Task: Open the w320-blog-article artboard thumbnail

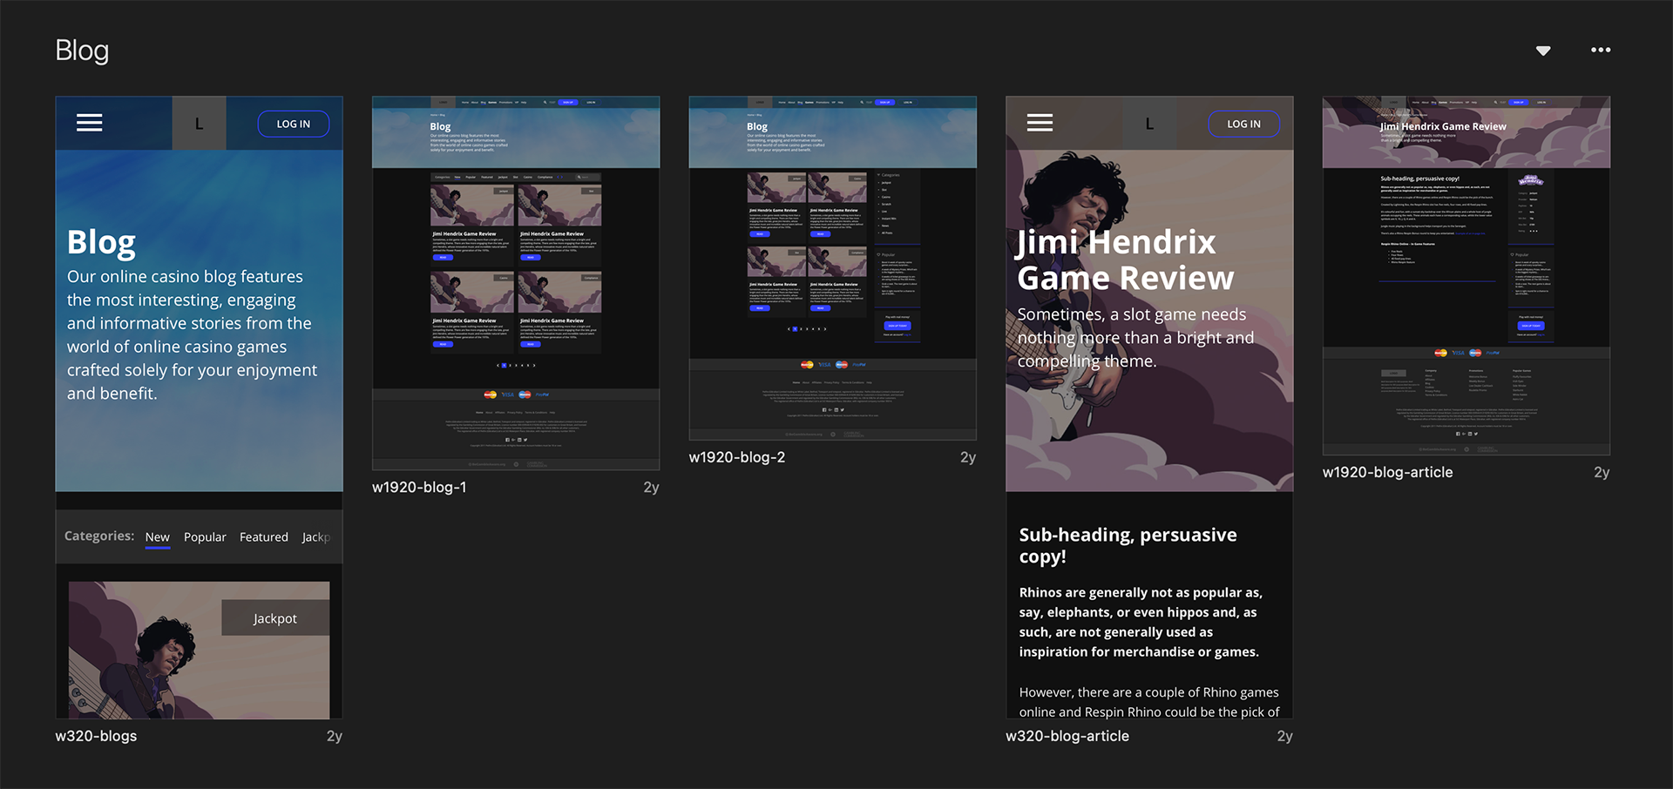Action: [1149, 407]
